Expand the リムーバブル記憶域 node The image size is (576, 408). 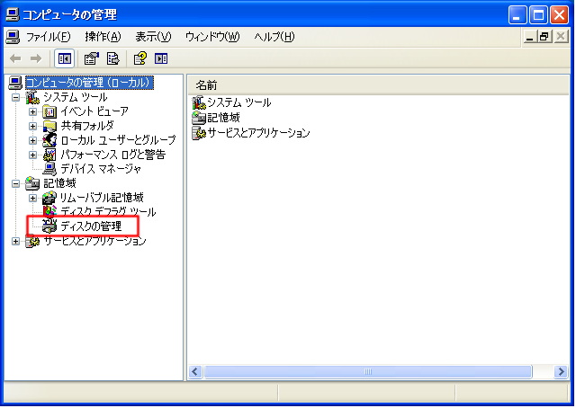click(32, 198)
